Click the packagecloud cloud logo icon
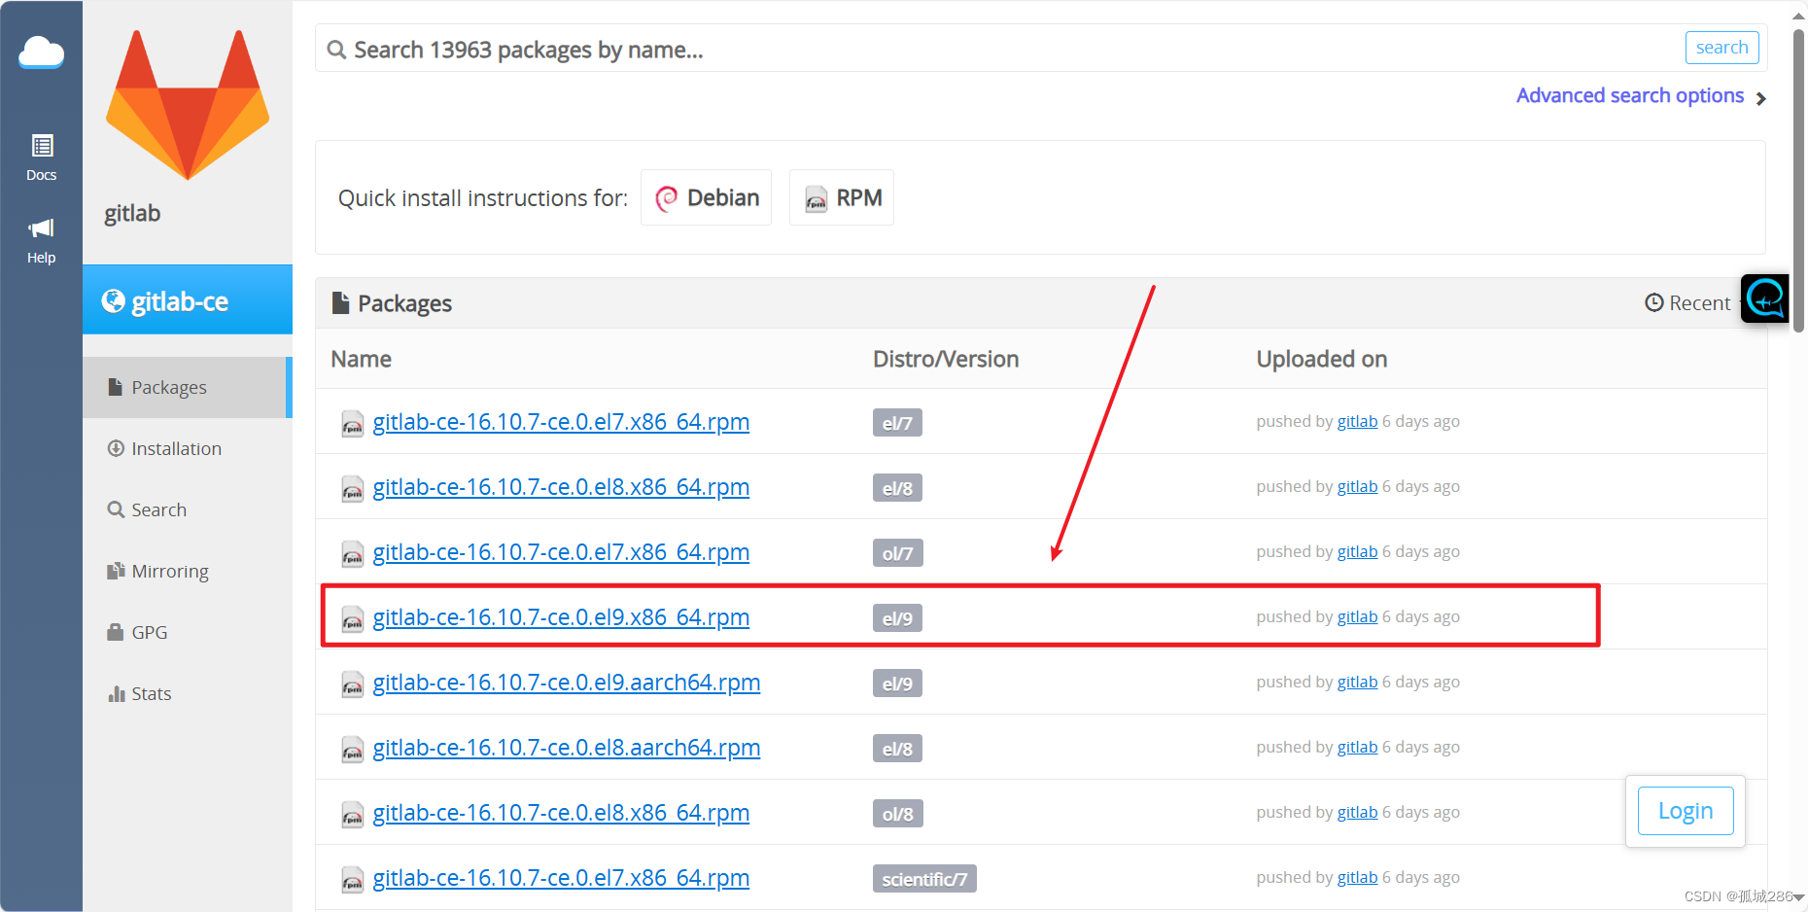Screen dimensions: 1808x912 pyautogui.click(x=41, y=53)
